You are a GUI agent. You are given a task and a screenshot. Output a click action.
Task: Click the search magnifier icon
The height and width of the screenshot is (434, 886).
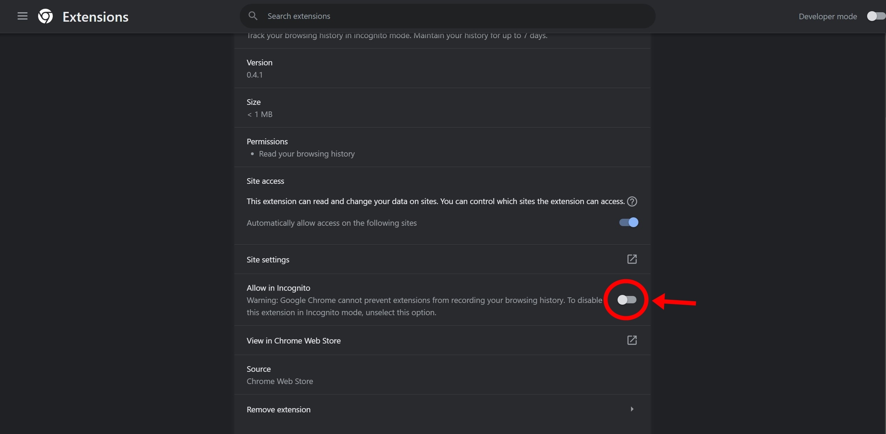253,16
